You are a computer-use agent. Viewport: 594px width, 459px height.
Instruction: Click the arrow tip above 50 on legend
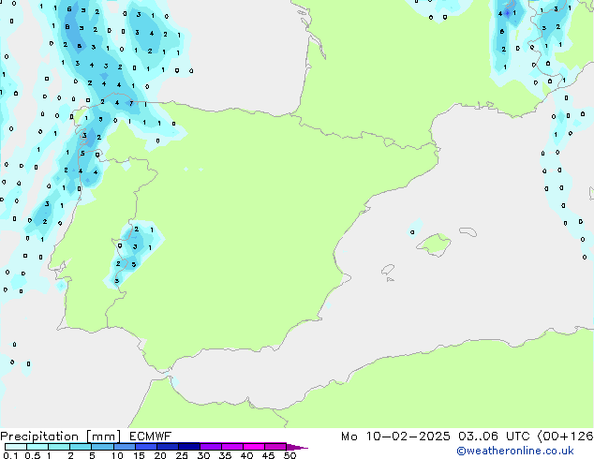[297, 447]
